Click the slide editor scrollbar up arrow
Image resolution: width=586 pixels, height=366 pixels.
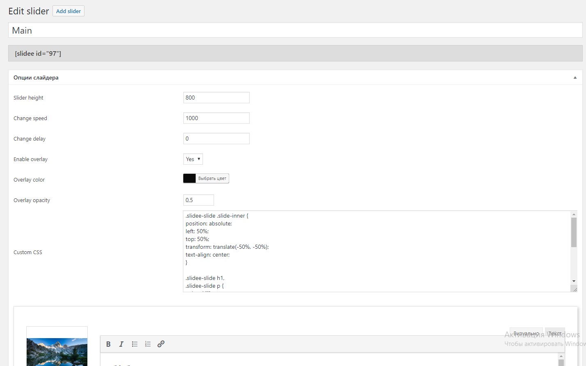(561, 357)
